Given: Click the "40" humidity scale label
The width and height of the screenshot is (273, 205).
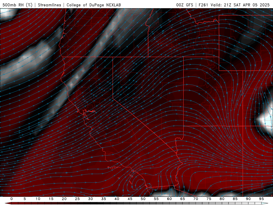Looking at the screenshot, I should tap(117, 199).
